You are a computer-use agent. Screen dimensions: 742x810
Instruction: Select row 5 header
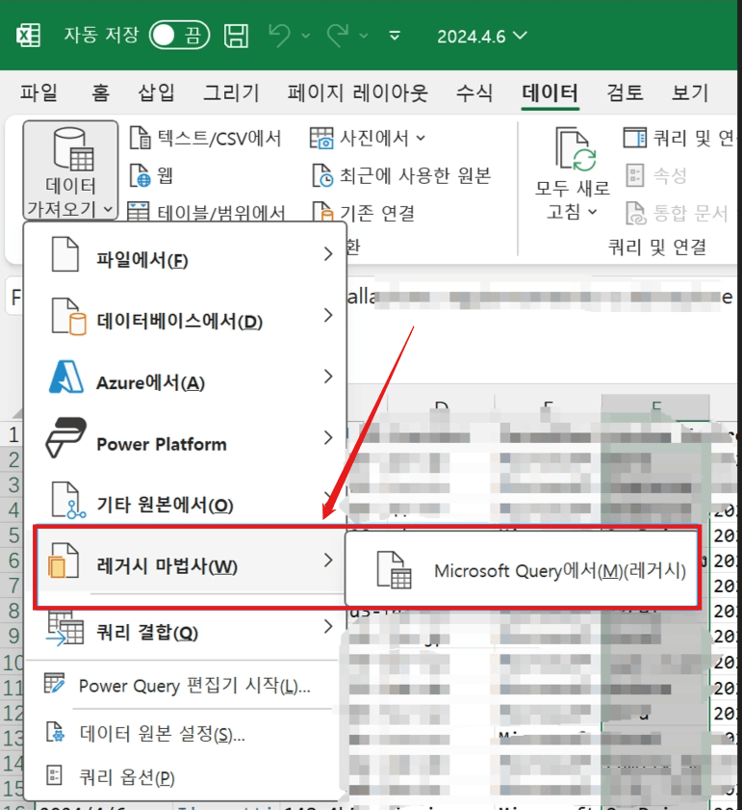[x=13, y=536]
